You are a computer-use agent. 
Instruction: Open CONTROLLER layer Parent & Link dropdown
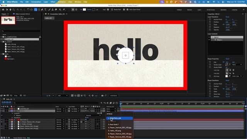click(111, 109)
